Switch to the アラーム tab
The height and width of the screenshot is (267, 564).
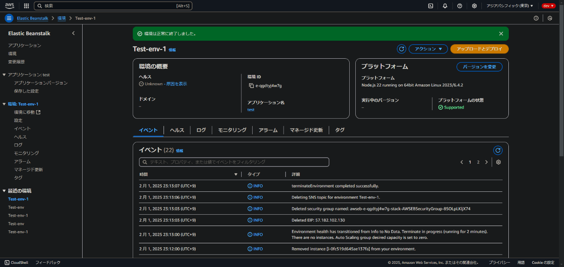[x=268, y=130]
